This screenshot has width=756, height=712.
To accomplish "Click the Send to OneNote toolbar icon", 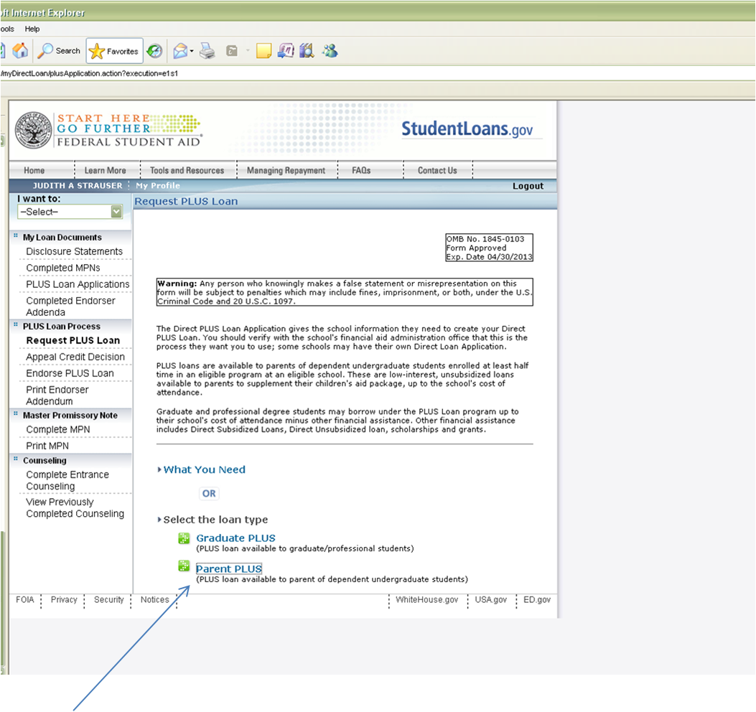I will point(286,51).
